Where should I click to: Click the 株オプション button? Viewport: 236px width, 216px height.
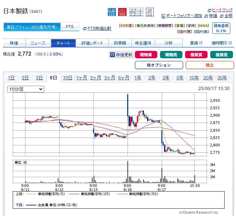[x=159, y=65]
